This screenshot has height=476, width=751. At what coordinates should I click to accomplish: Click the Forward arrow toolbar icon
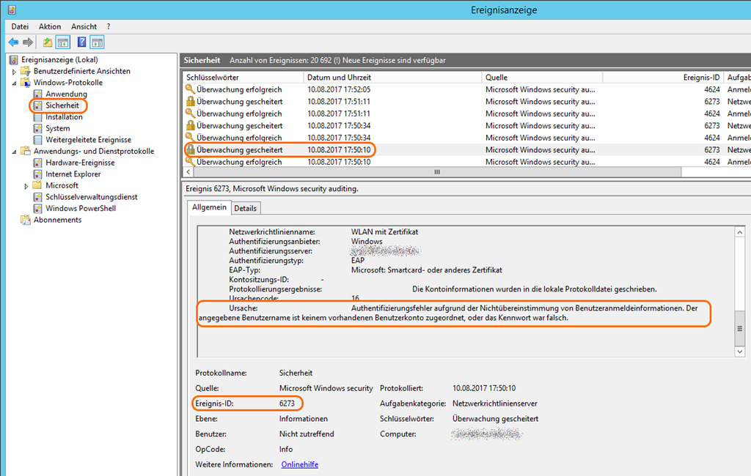click(x=28, y=42)
